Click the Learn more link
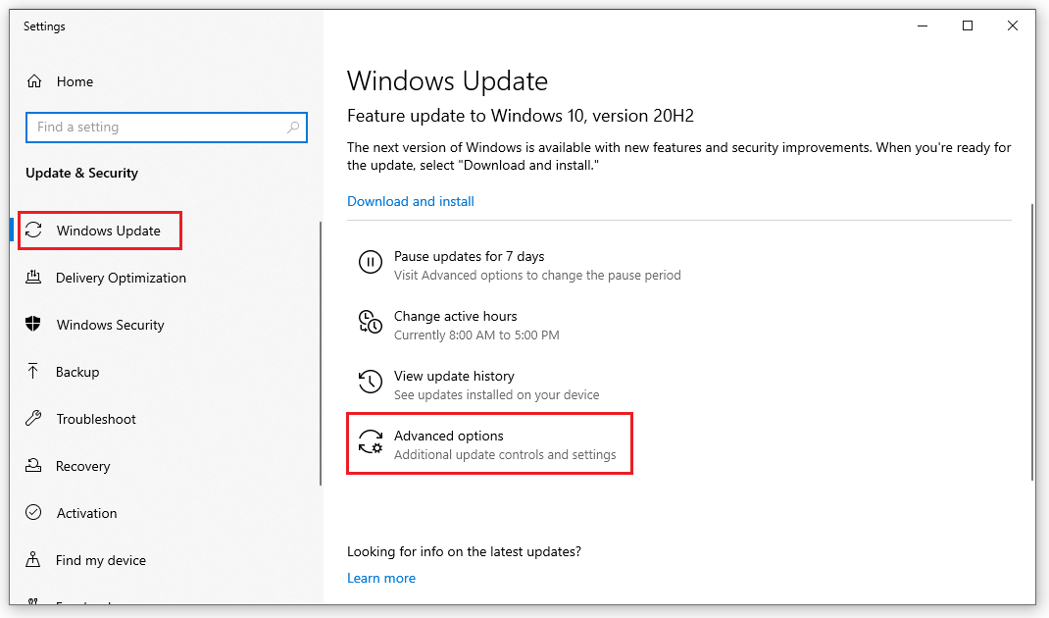This screenshot has height=618, width=1049. (x=380, y=578)
